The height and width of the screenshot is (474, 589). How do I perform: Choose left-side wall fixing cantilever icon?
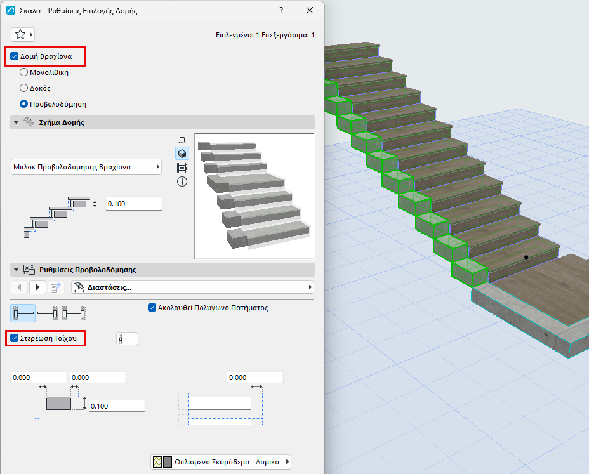23,313
